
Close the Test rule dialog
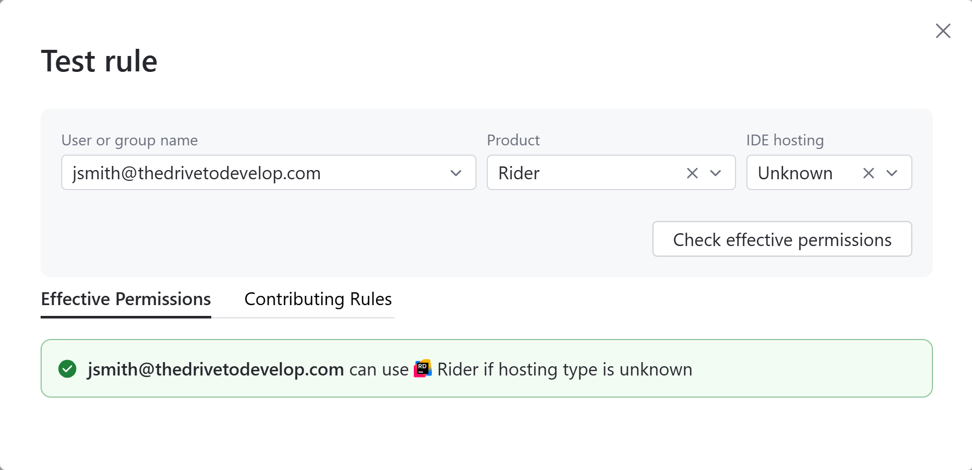coord(943,31)
